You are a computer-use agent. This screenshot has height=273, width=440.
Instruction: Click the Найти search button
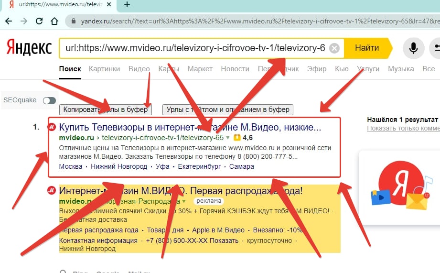point(367,48)
